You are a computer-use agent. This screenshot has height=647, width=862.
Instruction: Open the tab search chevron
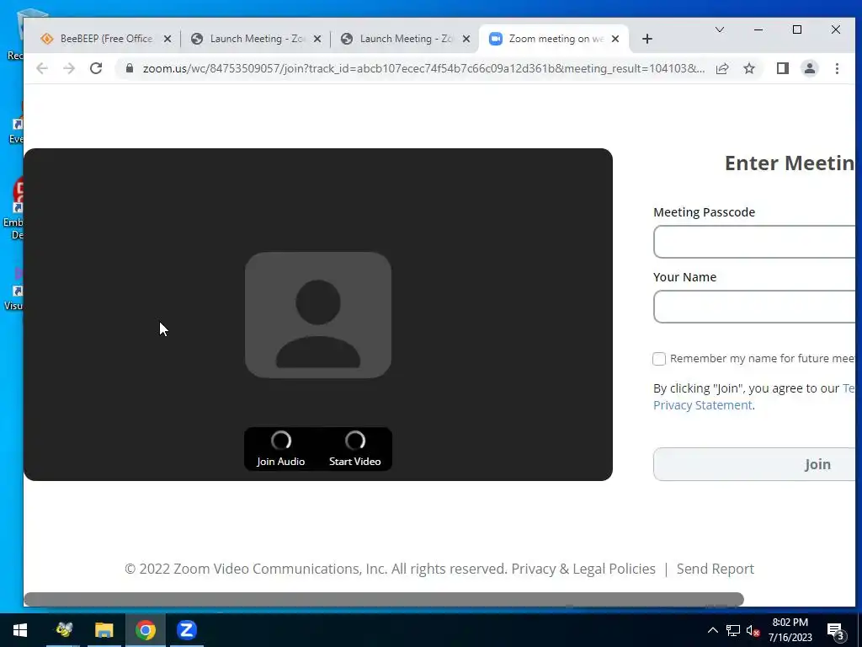pyautogui.click(x=719, y=29)
